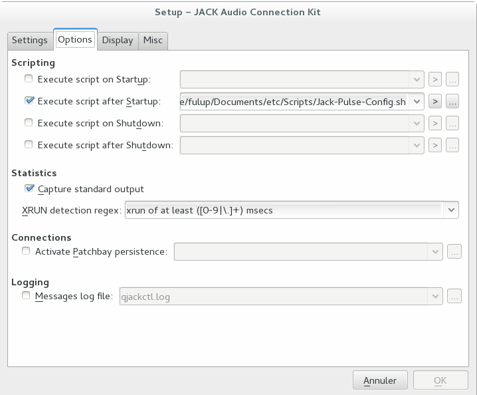Browse for the Messages log file
The width and height of the screenshot is (477, 395).
pos(454,297)
